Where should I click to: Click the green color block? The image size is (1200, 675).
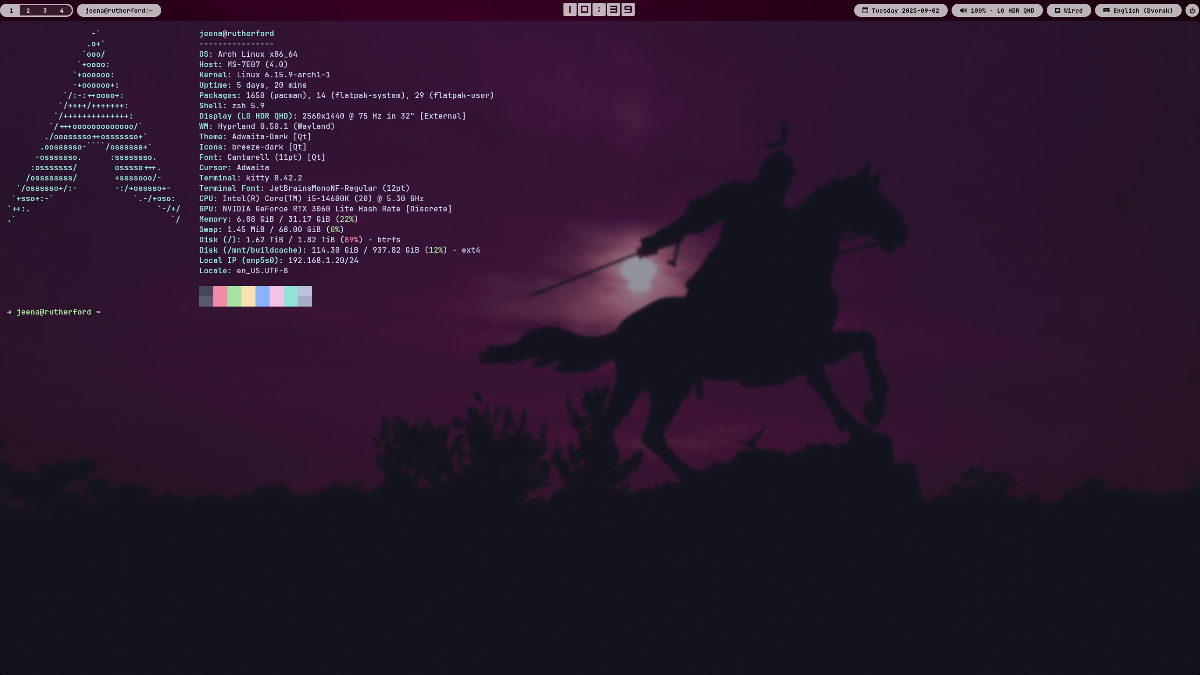click(234, 296)
